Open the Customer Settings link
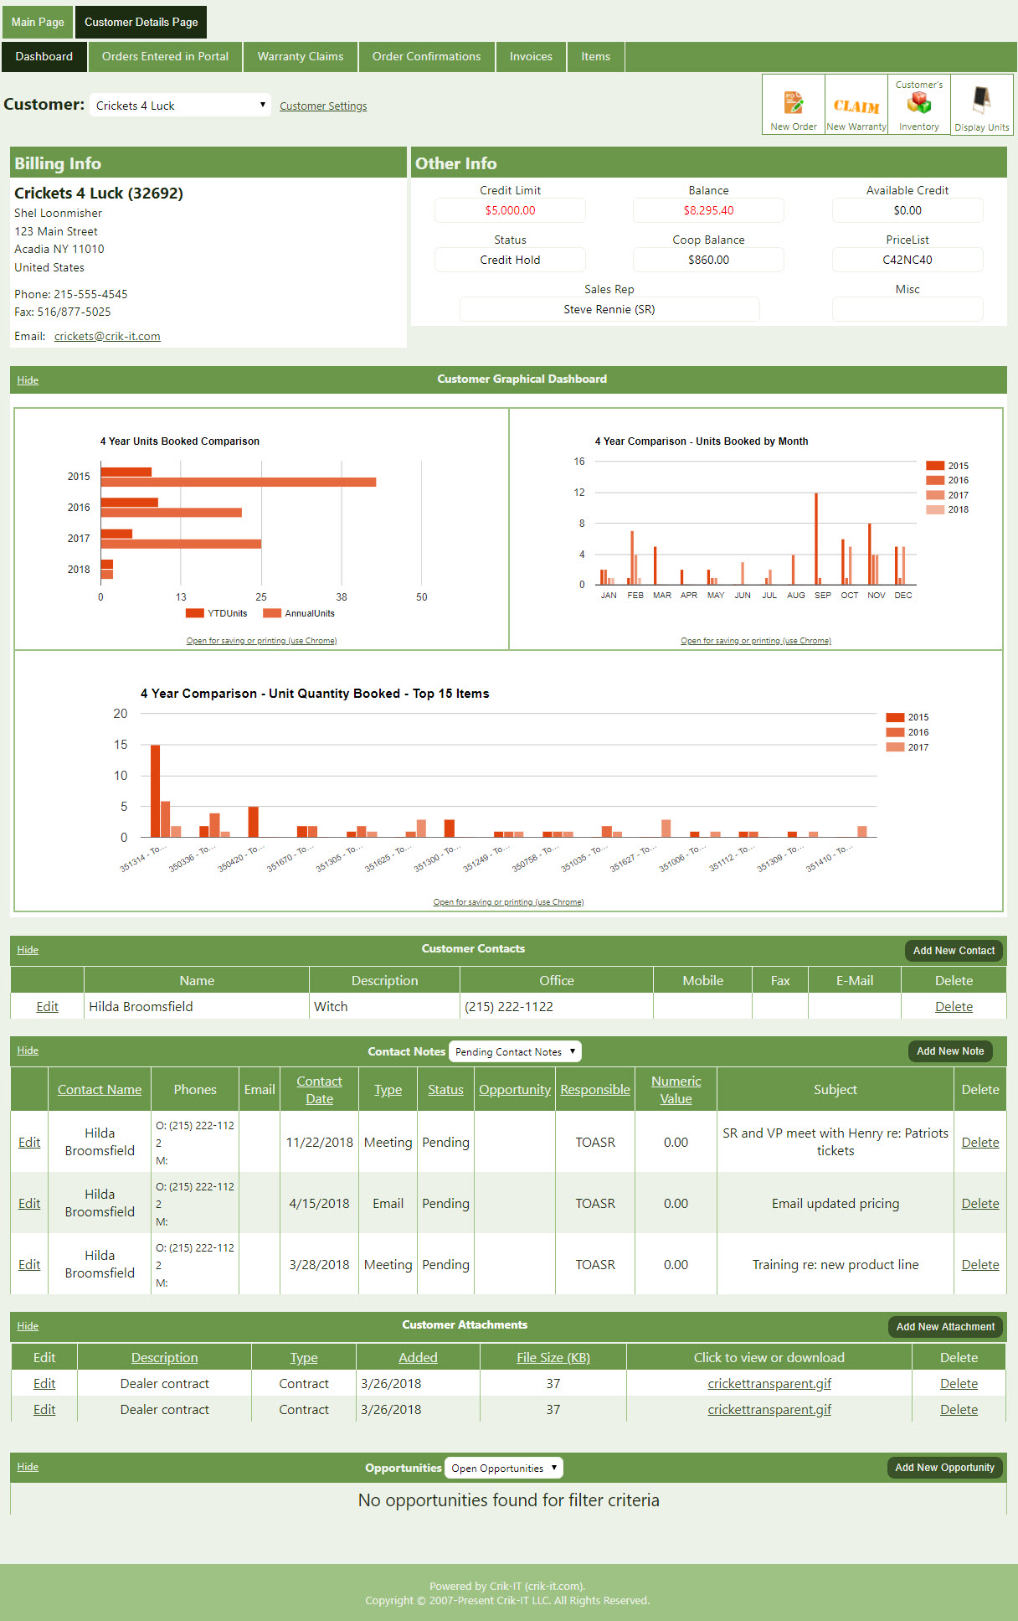 323,106
